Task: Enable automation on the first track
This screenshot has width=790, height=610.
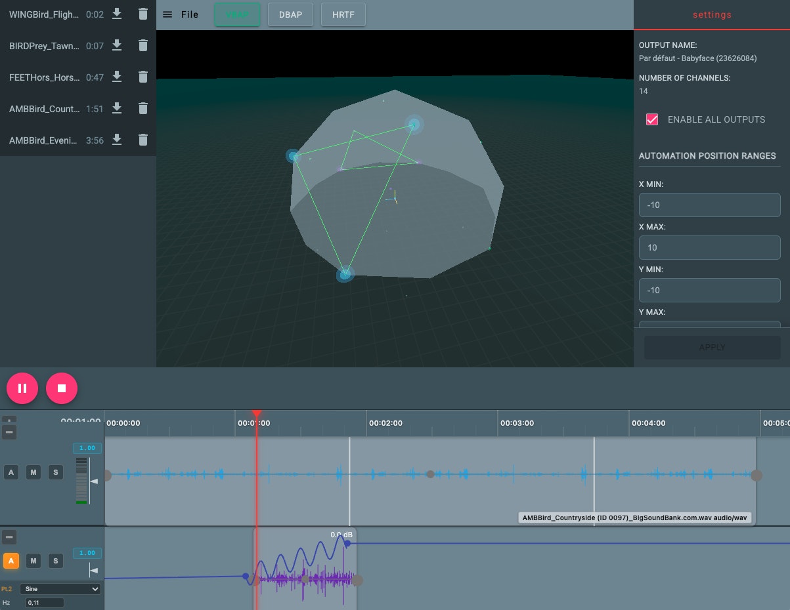Action: click(x=11, y=472)
